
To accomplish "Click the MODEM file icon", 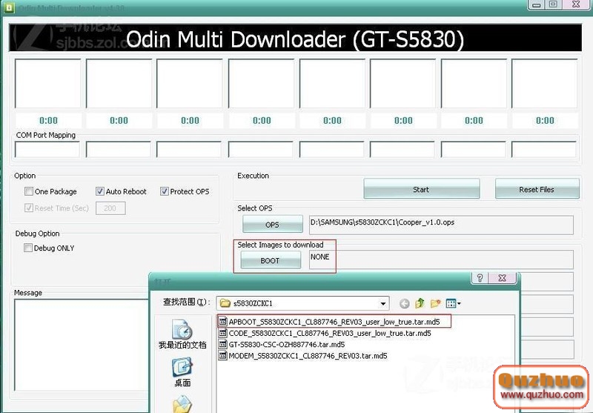I will pyautogui.click(x=223, y=356).
